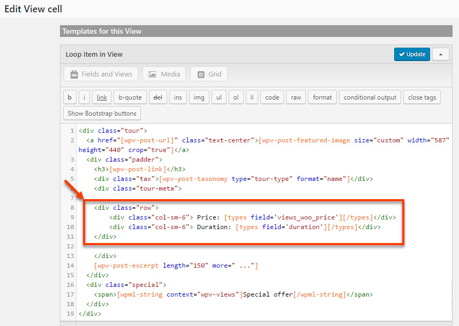This screenshot has height=326, width=459.
Task: Click the raw quicktag button
Action: [x=296, y=97]
